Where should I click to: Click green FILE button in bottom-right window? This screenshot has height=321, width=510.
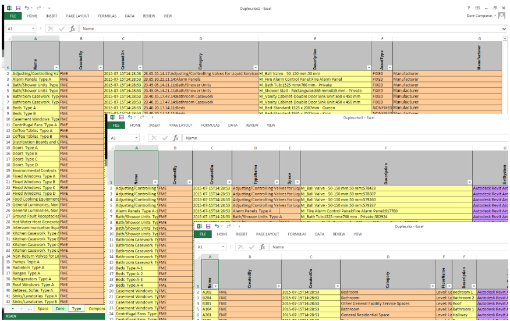(x=203, y=234)
